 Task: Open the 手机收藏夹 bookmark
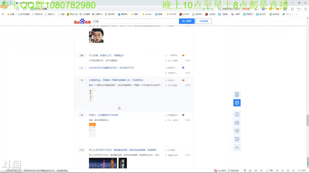click(x=24, y=14)
